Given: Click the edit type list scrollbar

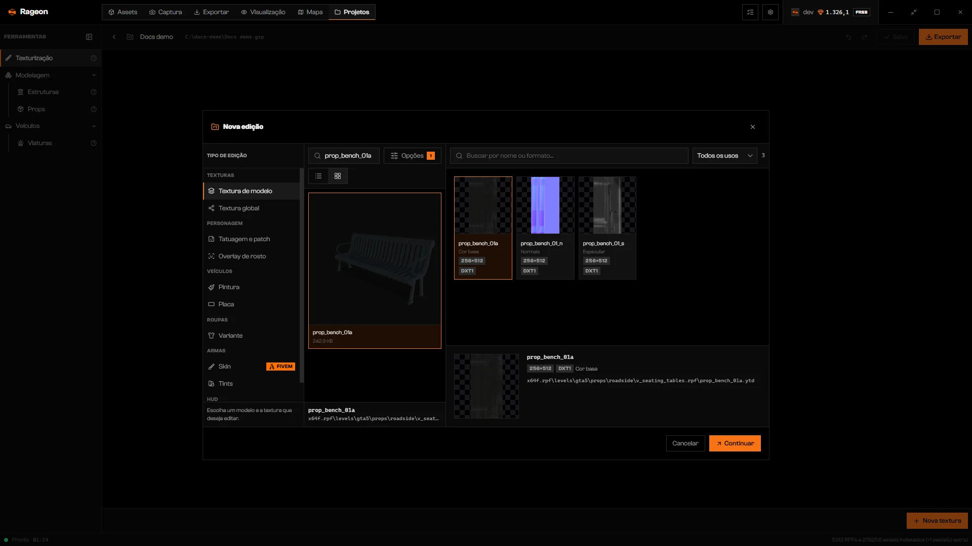Looking at the screenshot, I should pos(302,276).
